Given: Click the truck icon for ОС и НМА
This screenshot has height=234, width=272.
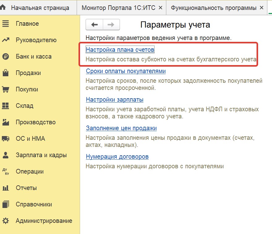Looking at the screenshot, I should 6,139.
